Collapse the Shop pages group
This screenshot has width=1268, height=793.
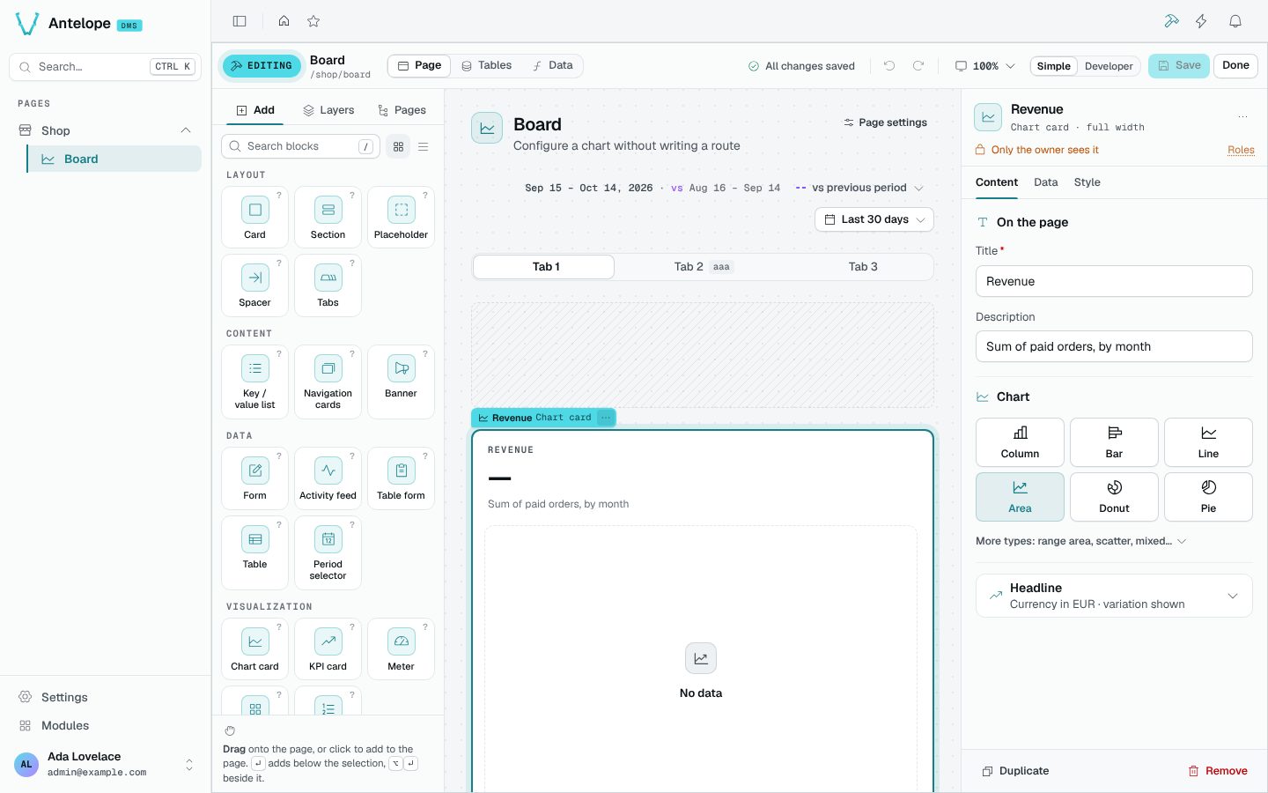coord(186,130)
